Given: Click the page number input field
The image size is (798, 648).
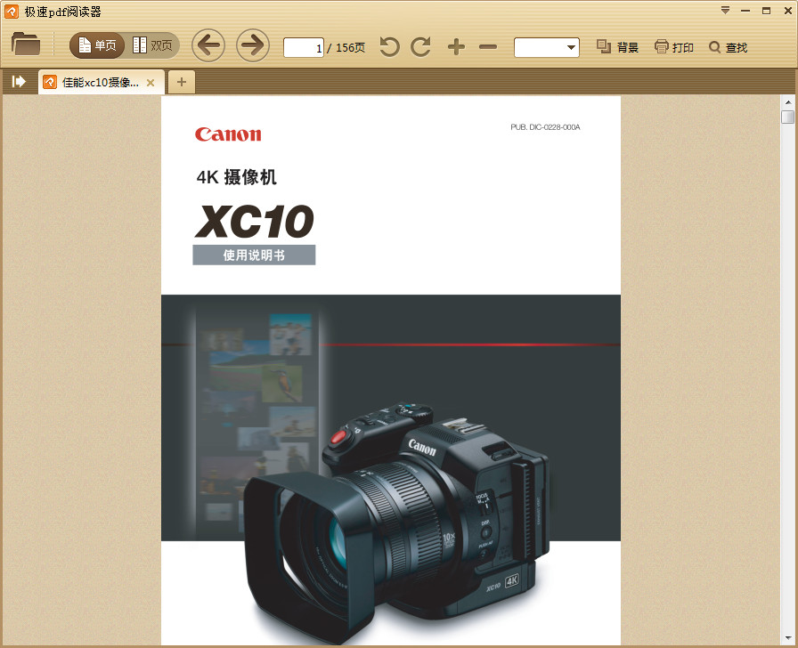Looking at the screenshot, I should (304, 48).
